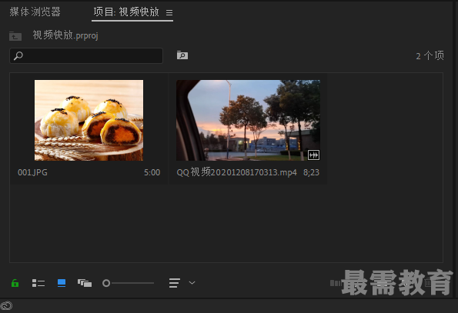The image size is (458, 313).
Task: Click the 8;23 duration of the mp4
Action: pyautogui.click(x=311, y=172)
